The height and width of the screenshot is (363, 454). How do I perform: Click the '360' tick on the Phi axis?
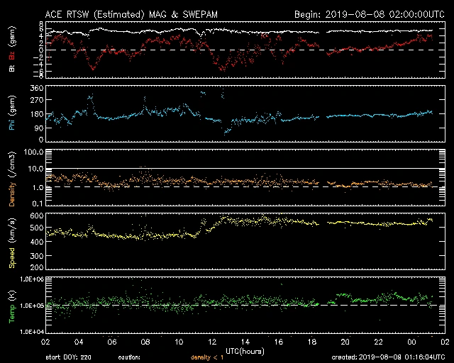pyautogui.click(x=36, y=88)
